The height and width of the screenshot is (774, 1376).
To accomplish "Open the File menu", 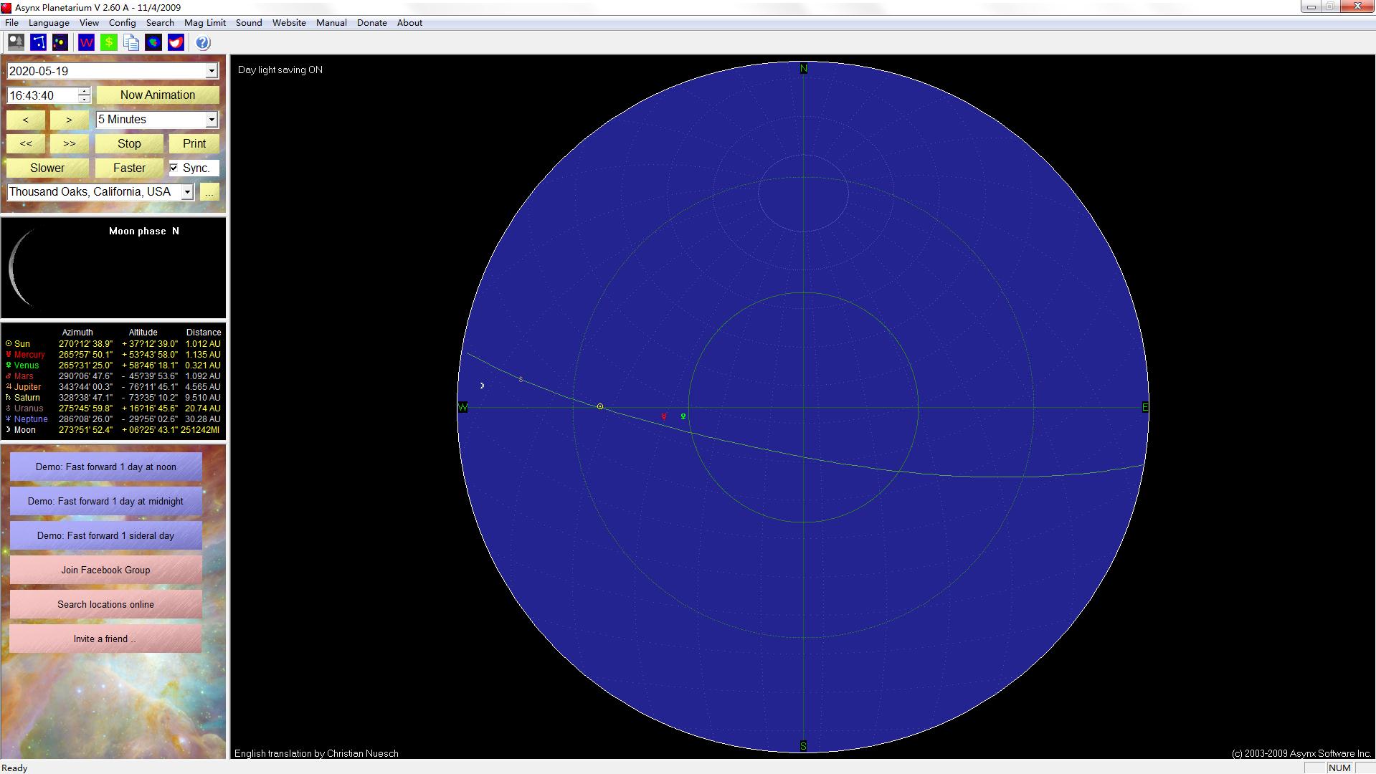I will [11, 22].
